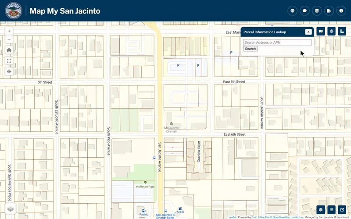
Task: Click the 5th Street label on the left
Action: pos(45,82)
